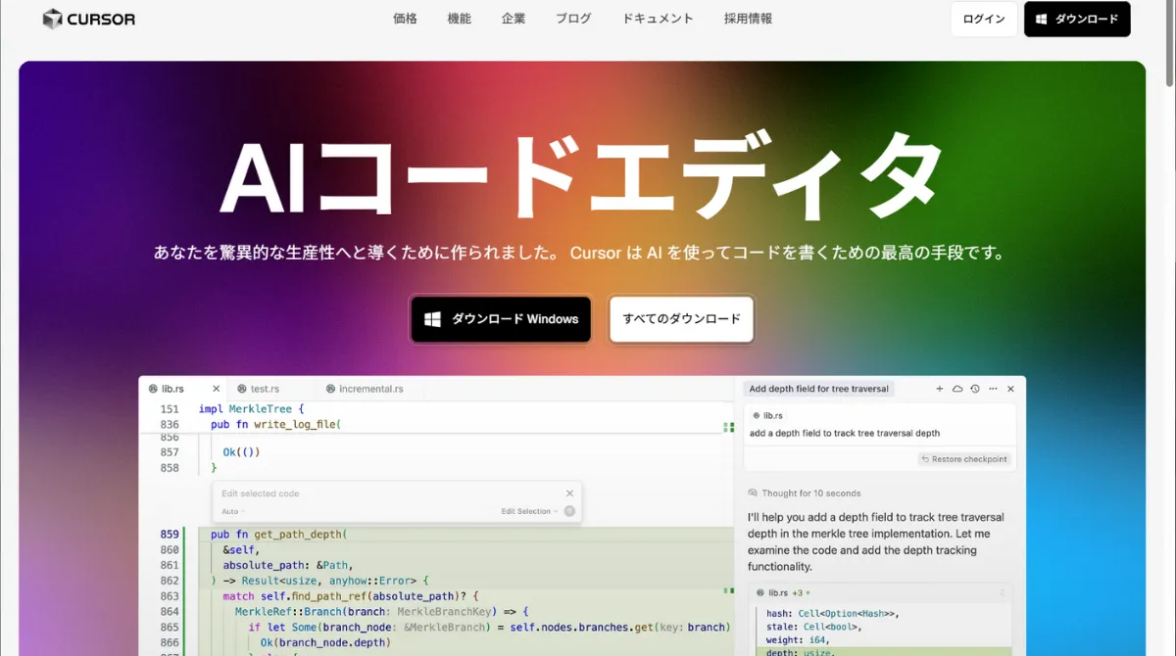Select the 'Add depth field for tree traversal' chat tab
The image size is (1176, 656).
[x=818, y=389]
